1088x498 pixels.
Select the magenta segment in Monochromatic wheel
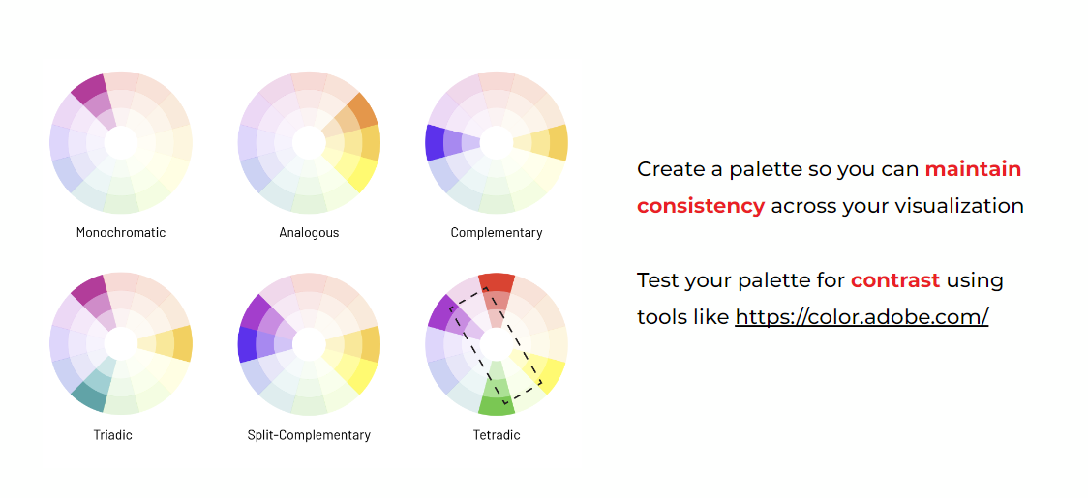90,89
